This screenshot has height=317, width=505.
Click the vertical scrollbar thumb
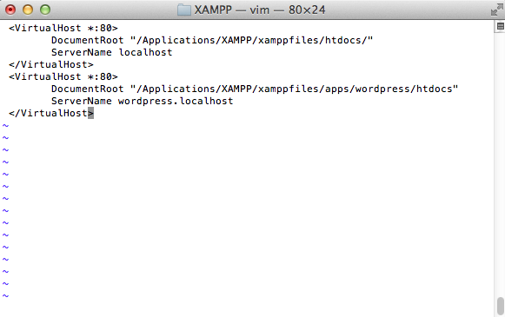[x=500, y=306]
